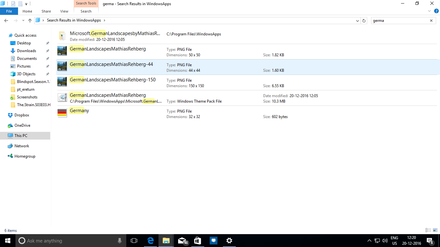
Task: Open 3D Objects in navigation pane
Action: (26, 74)
